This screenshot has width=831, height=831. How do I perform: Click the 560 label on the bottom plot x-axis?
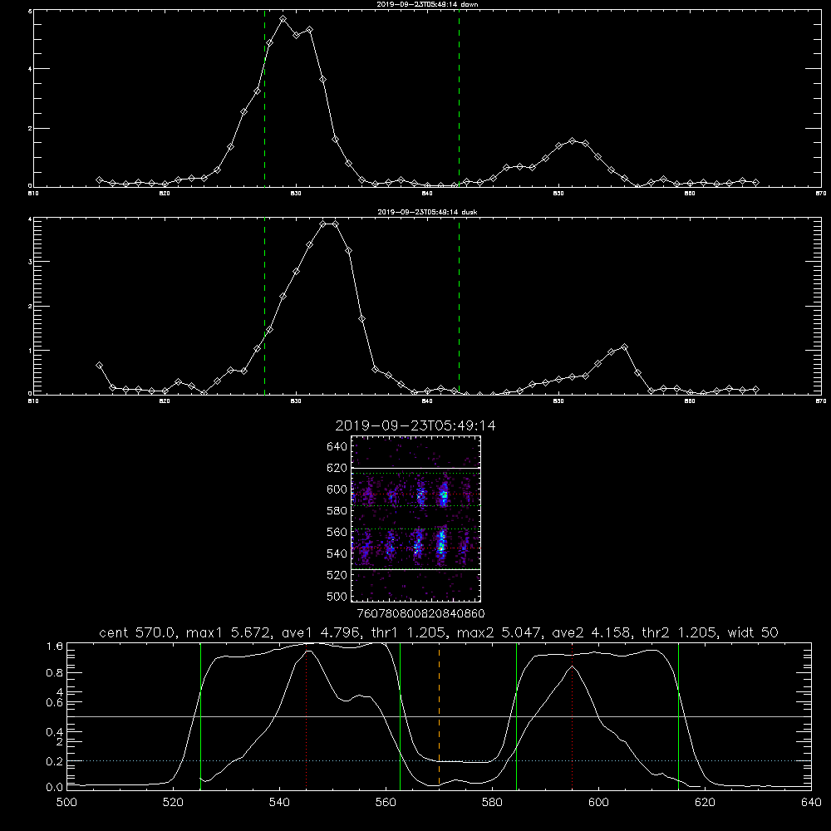click(x=386, y=803)
